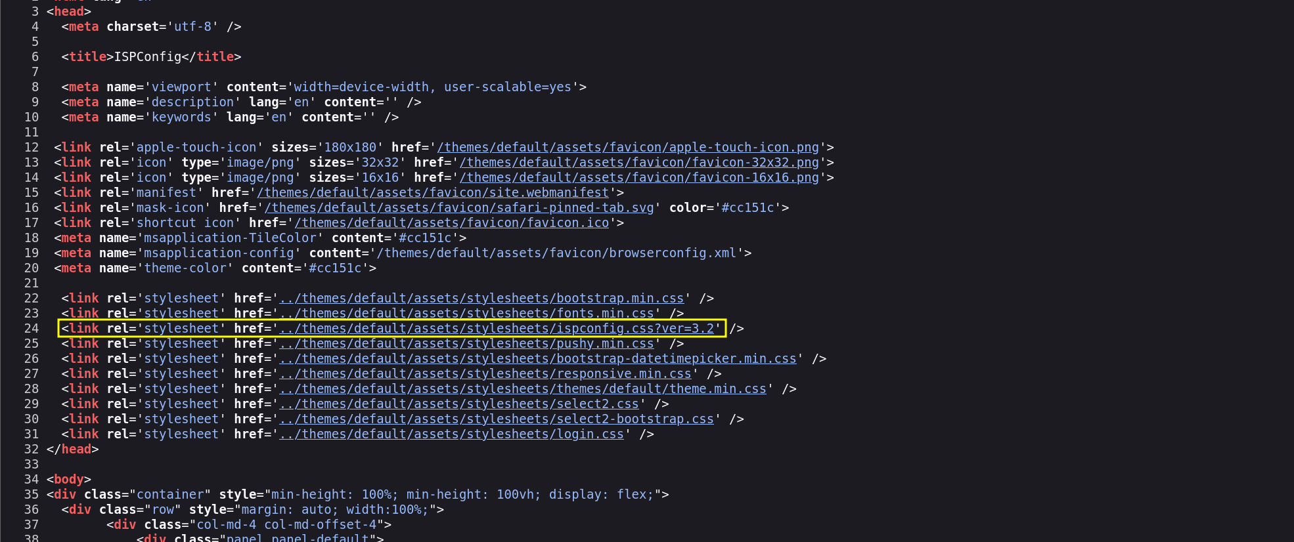Click the 'col-md-4 col-md-offset-4' class value
1294x542 pixels.
(x=287, y=525)
